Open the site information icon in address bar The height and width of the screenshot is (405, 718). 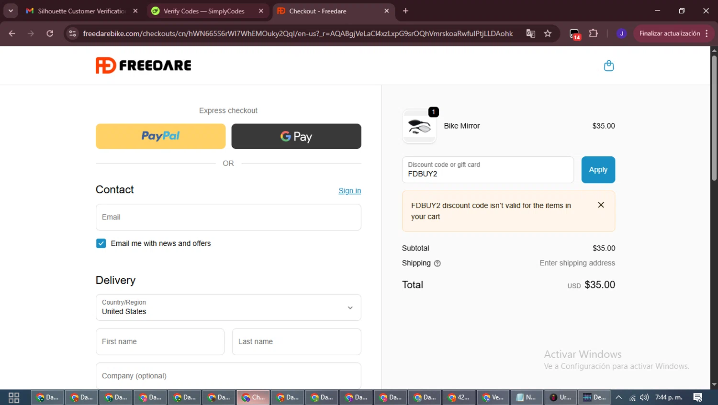[72, 33]
